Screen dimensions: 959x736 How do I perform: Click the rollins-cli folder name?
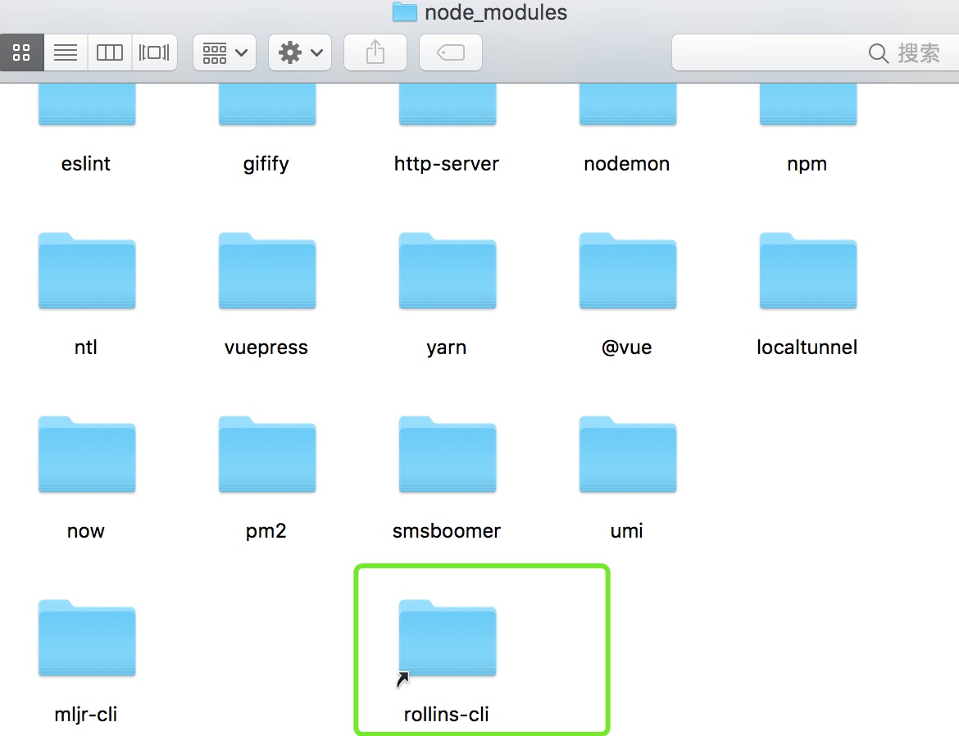(447, 714)
